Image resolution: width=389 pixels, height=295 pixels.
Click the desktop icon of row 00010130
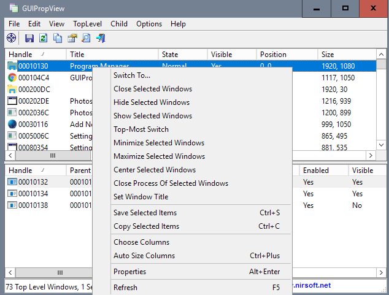pos(12,66)
